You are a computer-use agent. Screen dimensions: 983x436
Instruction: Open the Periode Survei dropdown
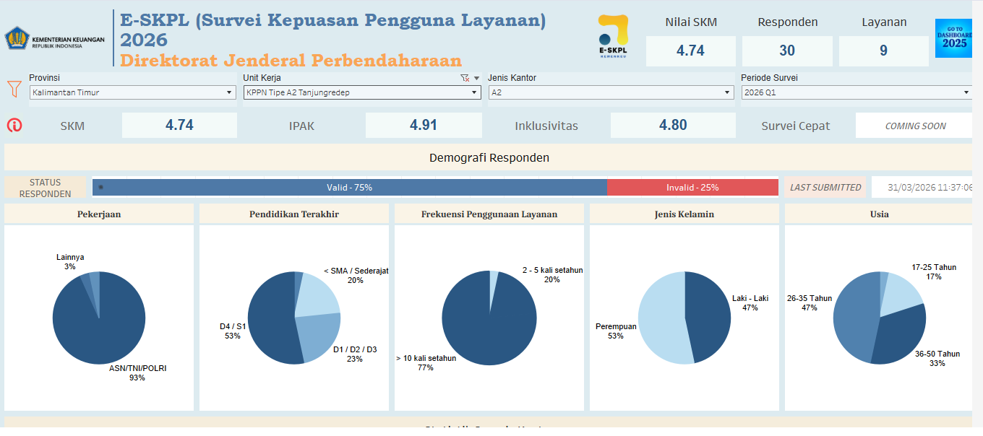pos(966,92)
